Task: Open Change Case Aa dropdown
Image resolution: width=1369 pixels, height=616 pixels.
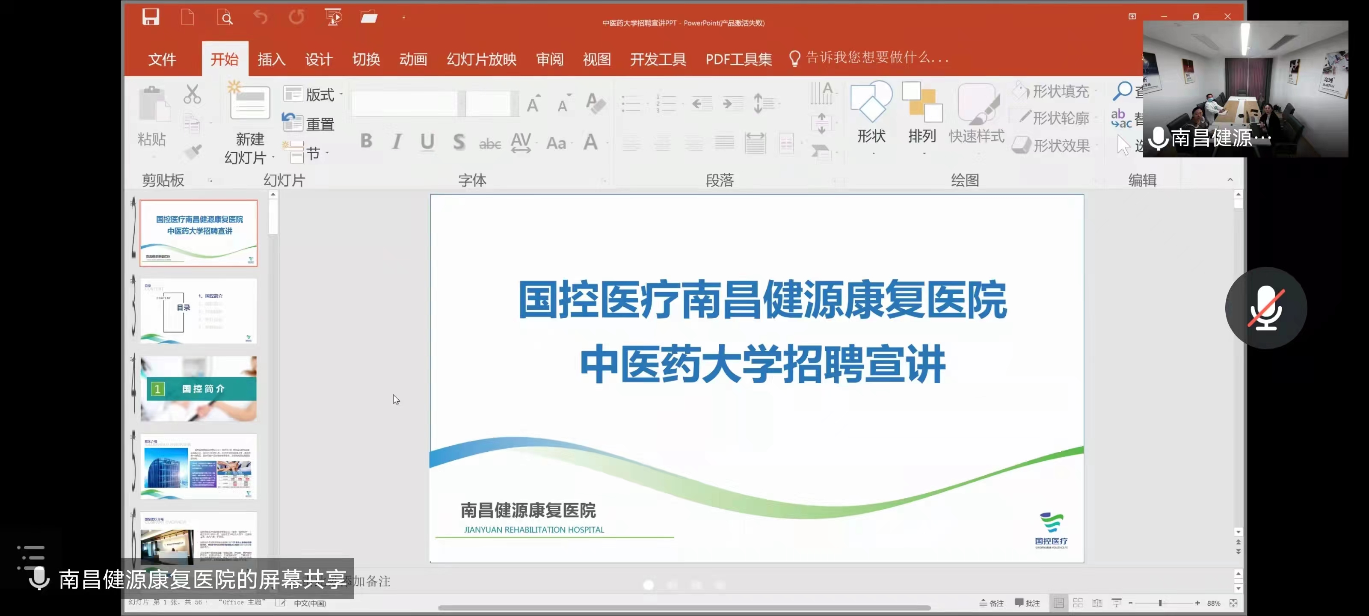Action: click(x=559, y=143)
